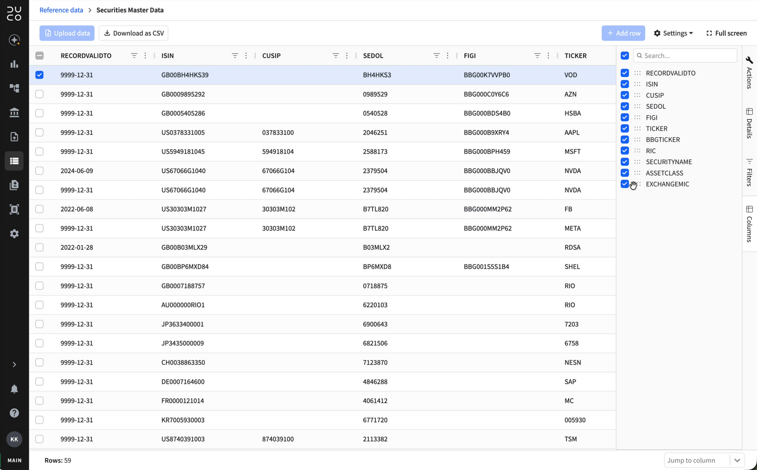Open the hierarchy processes sidebar icon
757x470 pixels.
pyautogui.click(x=14, y=88)
